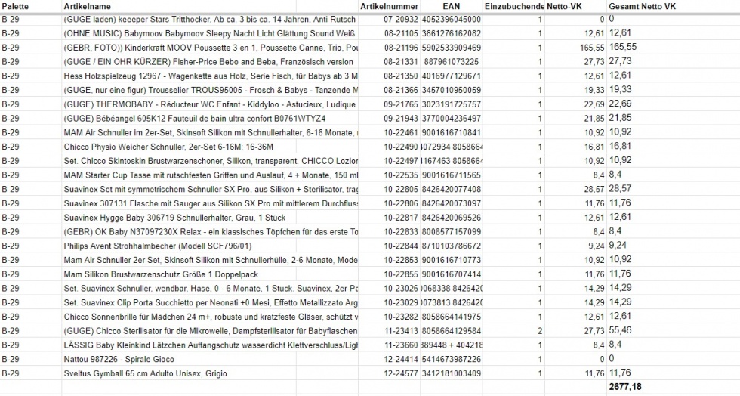Select Suavinex Schnuller wendbar Hase article

(x=211, y=289)
